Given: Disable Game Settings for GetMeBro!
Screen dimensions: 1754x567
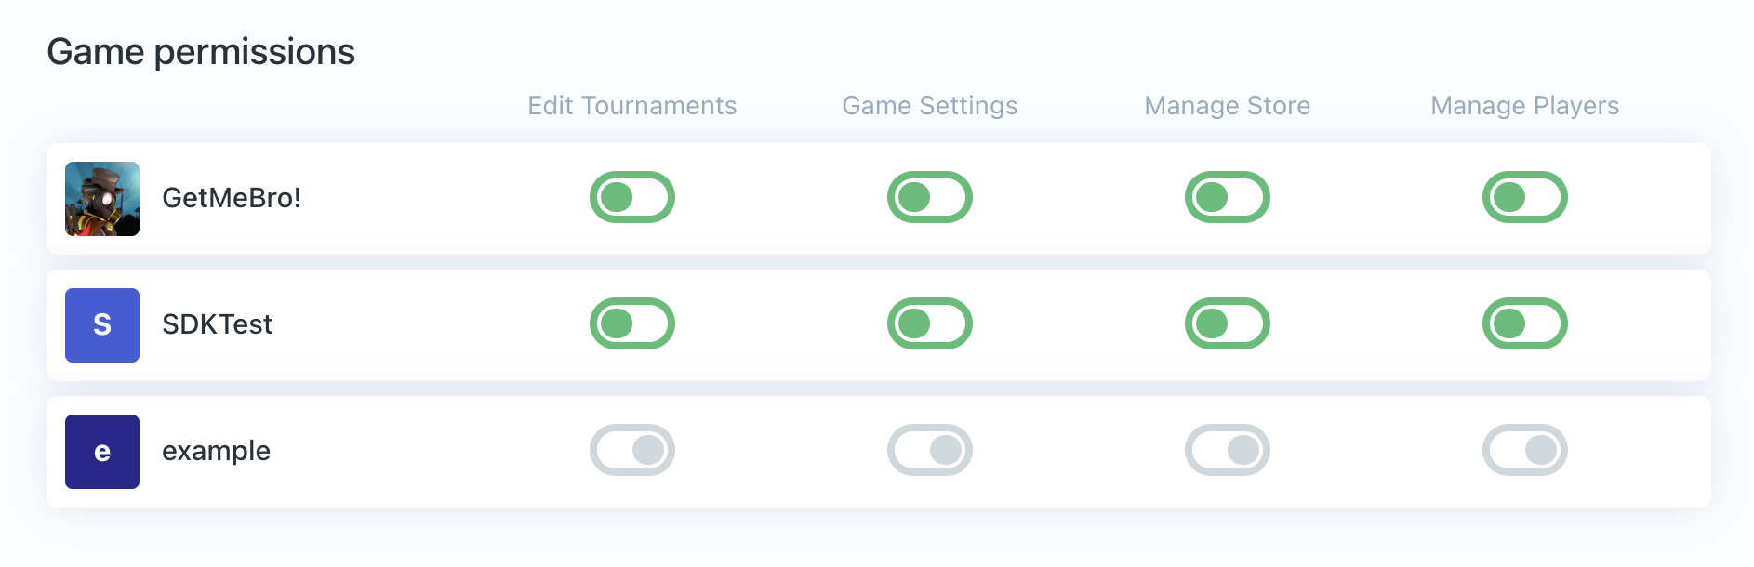Looking at the screenshot, I should [x=930, y=197].
